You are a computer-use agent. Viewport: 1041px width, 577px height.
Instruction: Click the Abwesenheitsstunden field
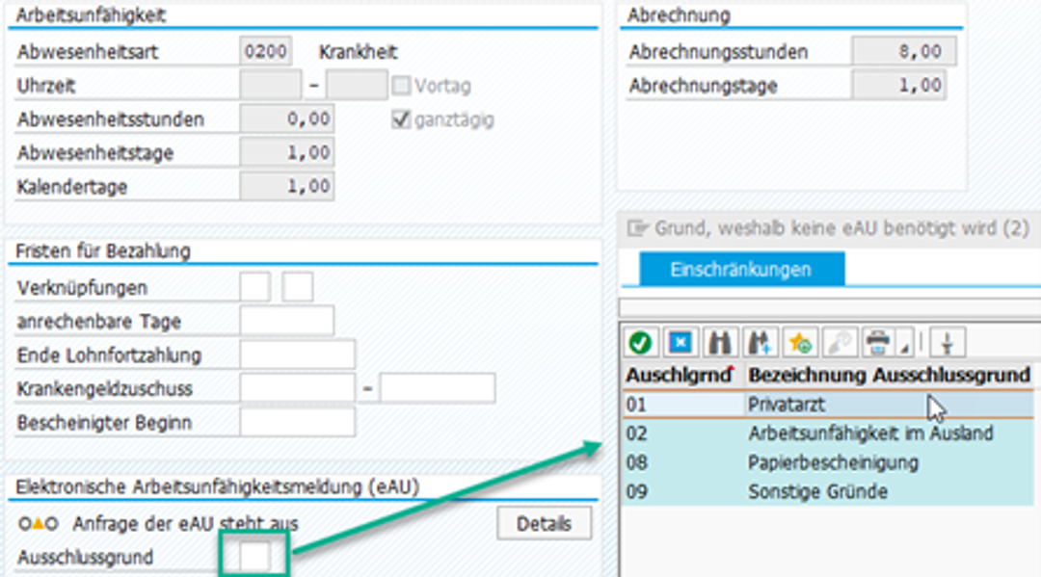pos(287,119)
